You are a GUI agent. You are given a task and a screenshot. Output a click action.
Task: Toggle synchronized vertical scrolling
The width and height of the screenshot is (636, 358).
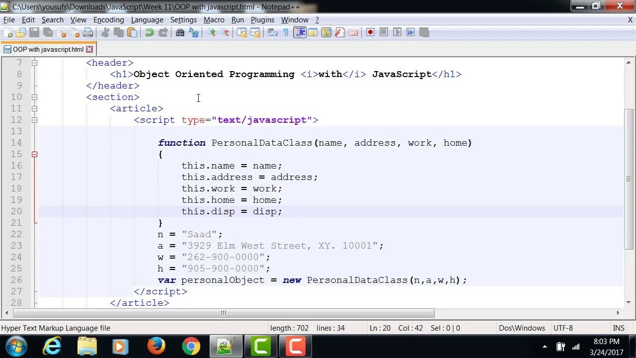[x=242, y=33]
